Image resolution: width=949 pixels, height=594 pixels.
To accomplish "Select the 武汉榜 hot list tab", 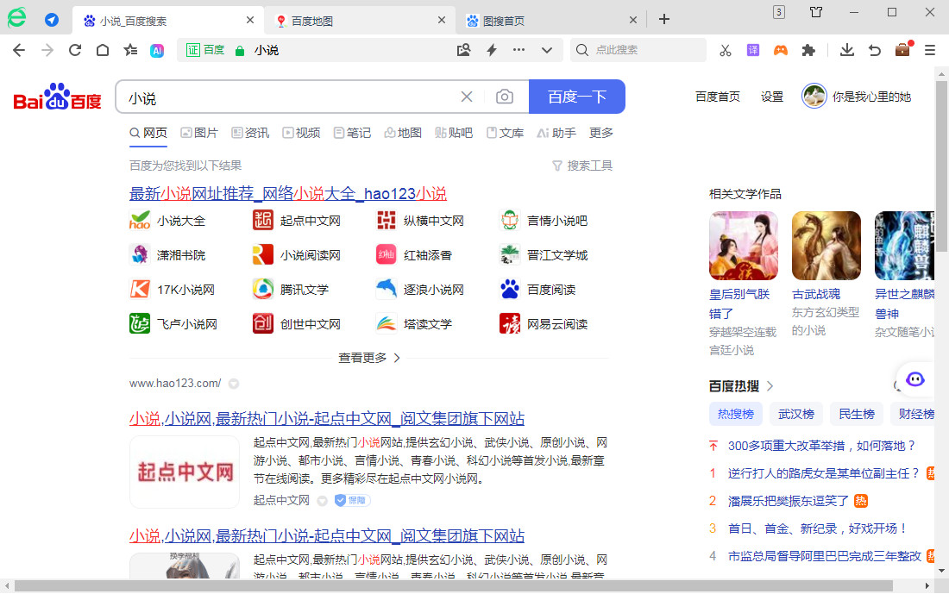I will point(796,415).
